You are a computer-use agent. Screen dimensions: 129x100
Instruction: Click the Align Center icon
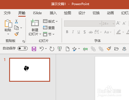[x=124, y=49]
